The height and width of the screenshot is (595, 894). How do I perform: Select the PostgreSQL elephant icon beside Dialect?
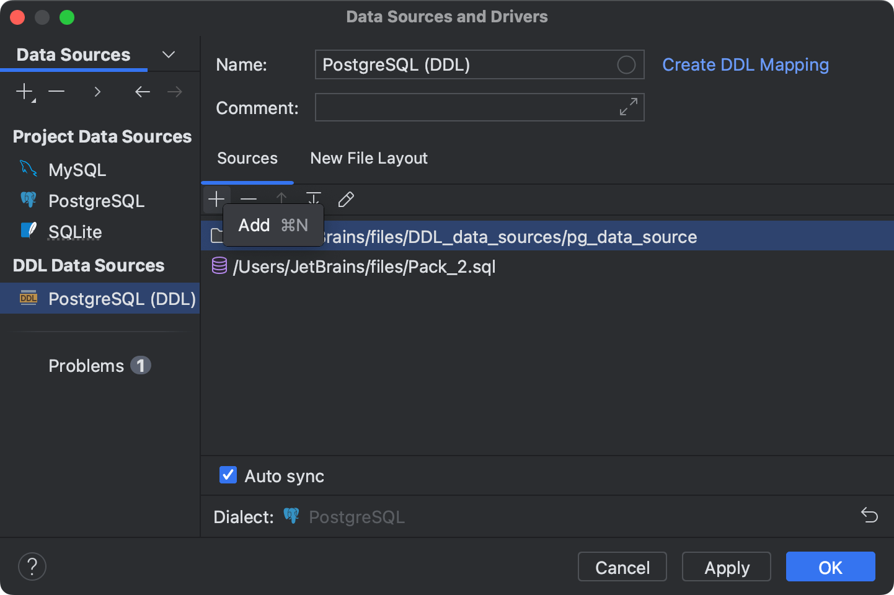point(291,515)
